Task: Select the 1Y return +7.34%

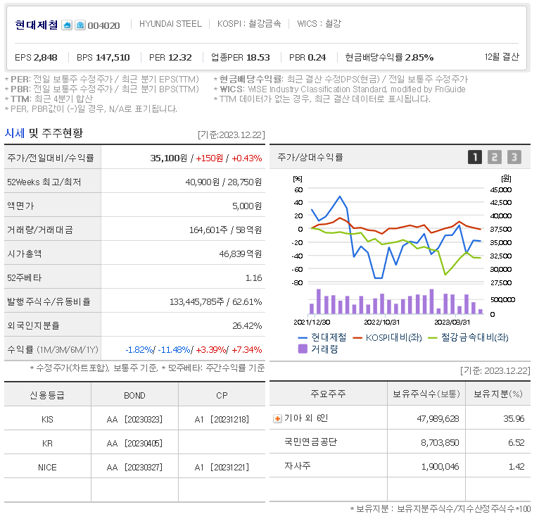Action: (247, 350)
